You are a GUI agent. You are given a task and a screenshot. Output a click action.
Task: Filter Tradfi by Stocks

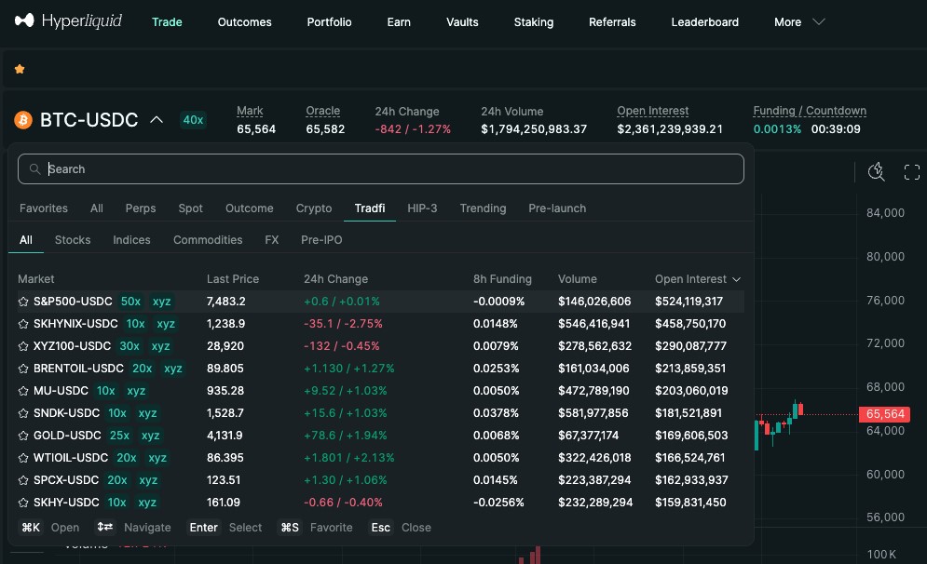72,240
